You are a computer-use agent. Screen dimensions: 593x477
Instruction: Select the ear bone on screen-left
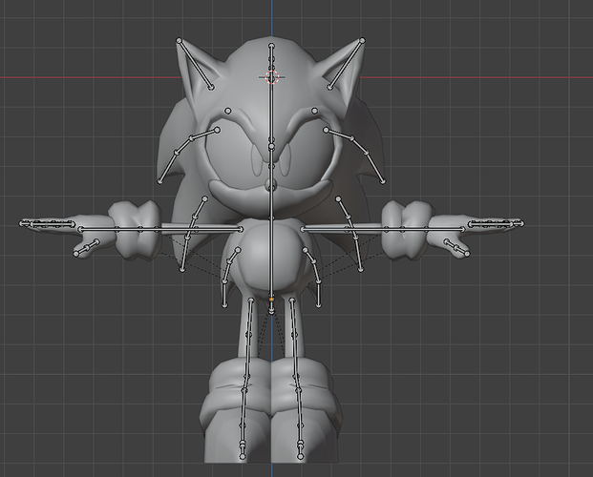tap(195, 64)
